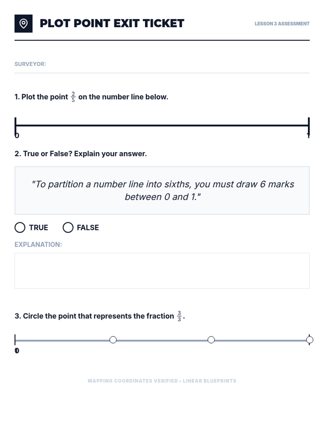The height and width of the screenshot is (433, 324).
Task: Click the first open circle on the question 3 line
Action: point(113,340)
